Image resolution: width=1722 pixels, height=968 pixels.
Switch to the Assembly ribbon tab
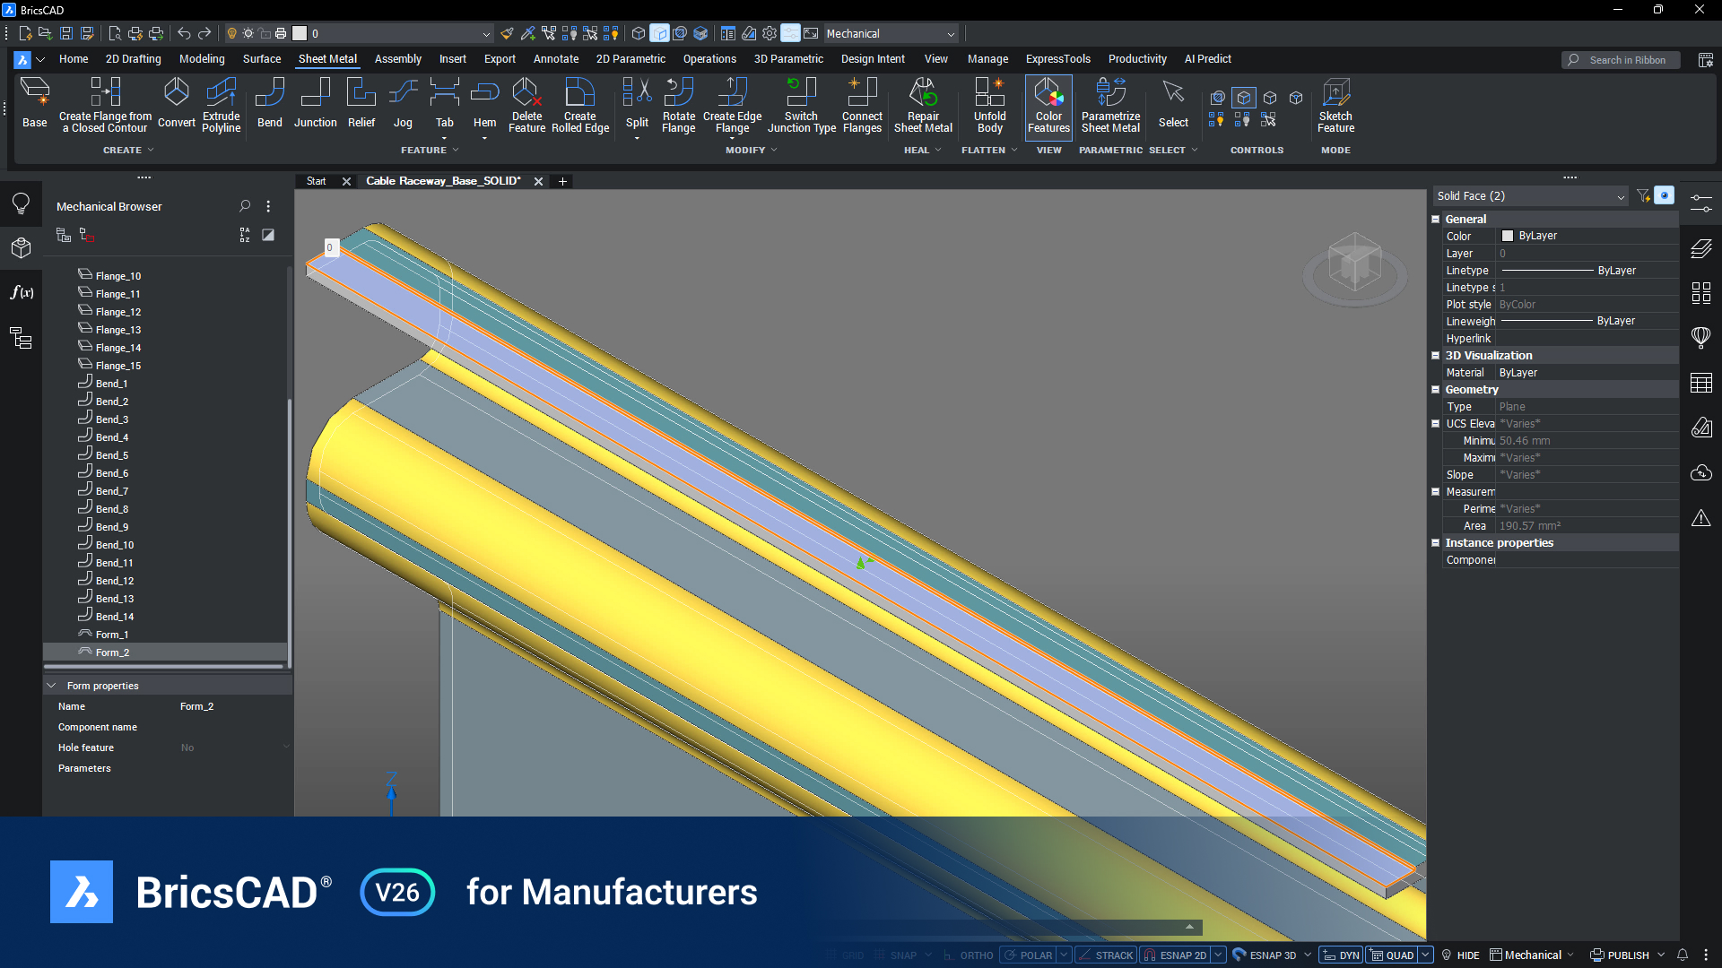[x=397, y=58]
